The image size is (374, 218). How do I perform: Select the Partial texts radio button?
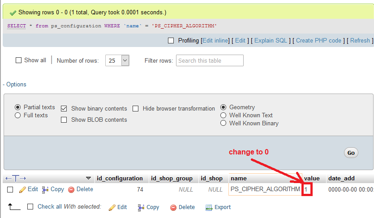click(17, 107)
